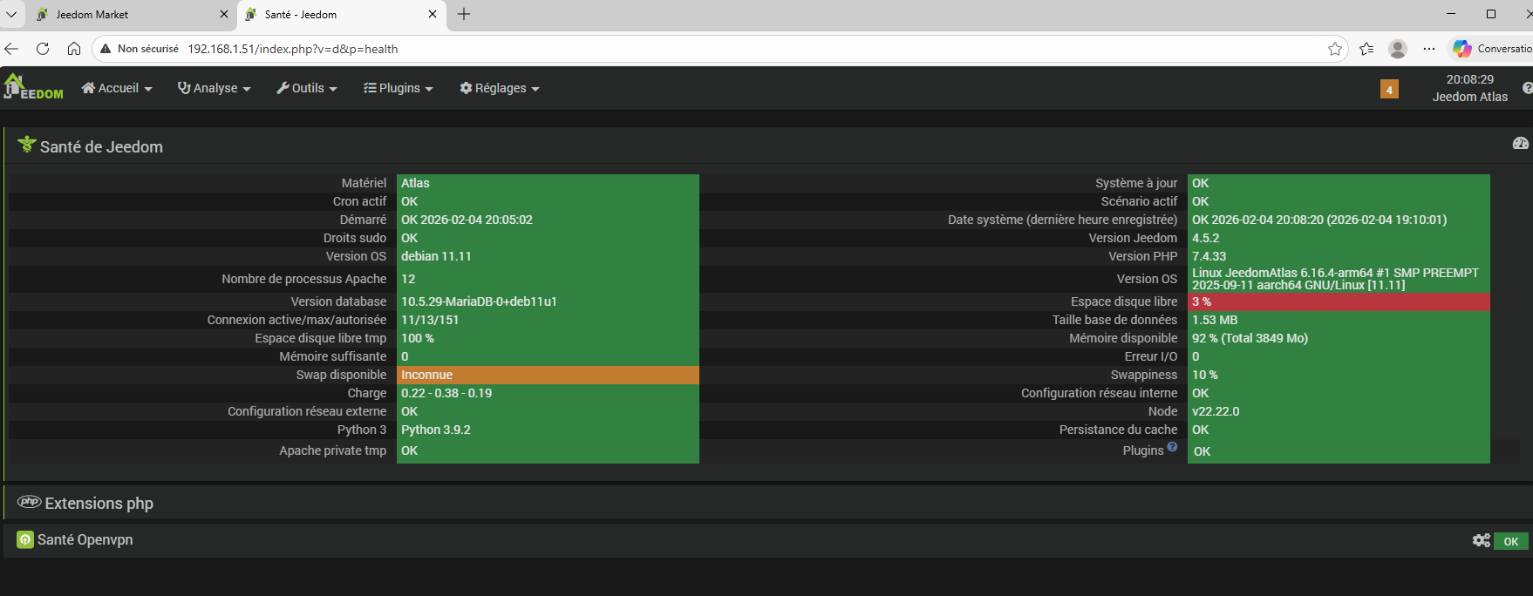Click the Connexion value 11/13/151

[x=548, y=320]
